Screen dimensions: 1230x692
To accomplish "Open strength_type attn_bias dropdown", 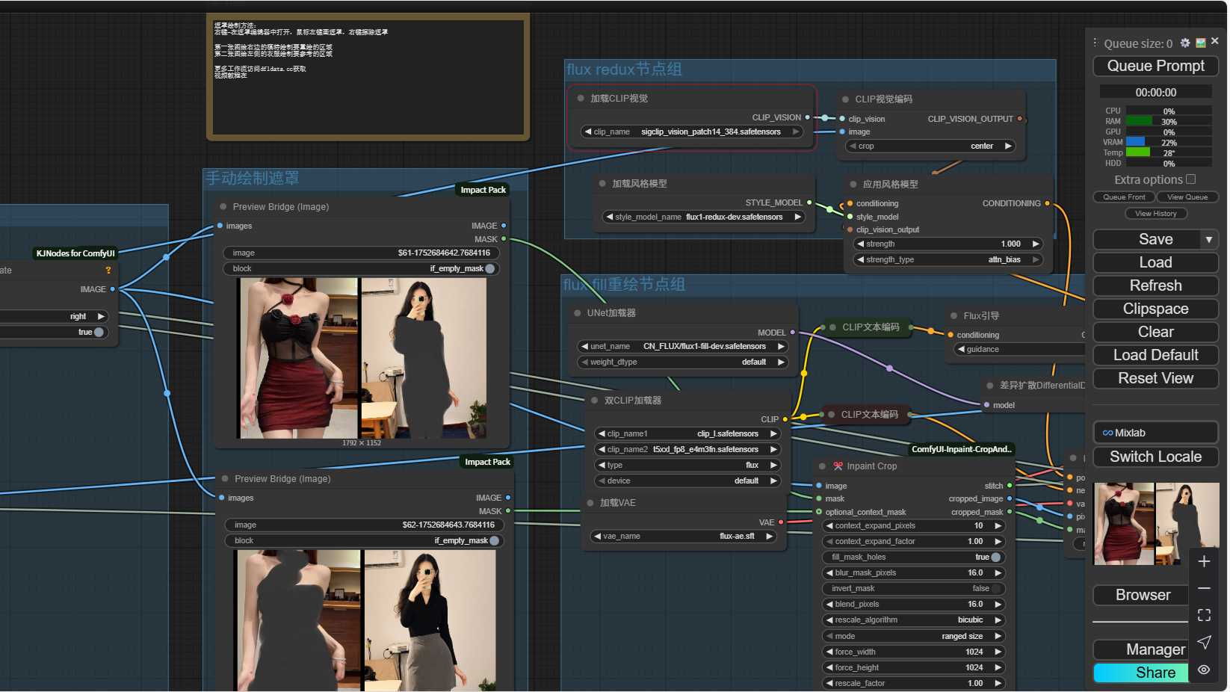I will pyautogui.click(x=948, y=259).
